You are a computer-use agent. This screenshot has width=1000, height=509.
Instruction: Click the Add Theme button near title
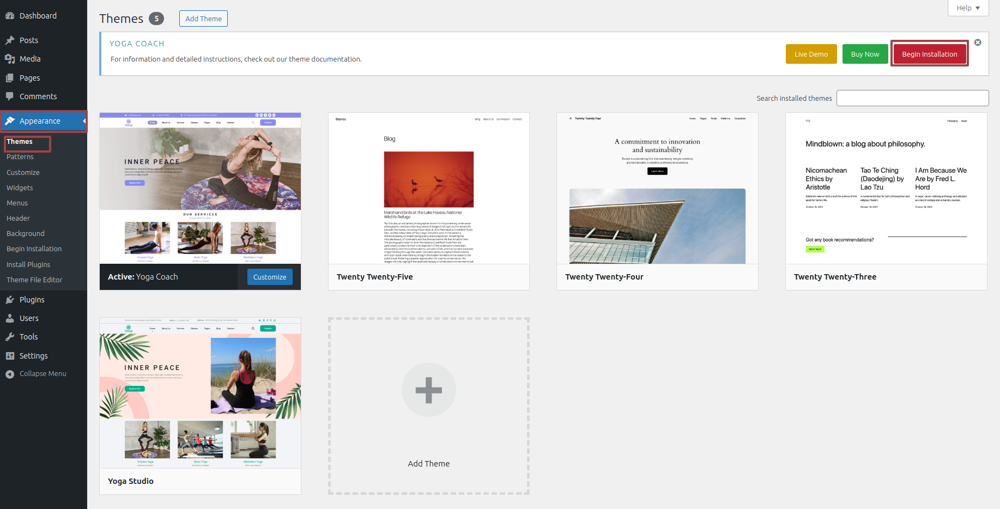click(x=203, y=19)
